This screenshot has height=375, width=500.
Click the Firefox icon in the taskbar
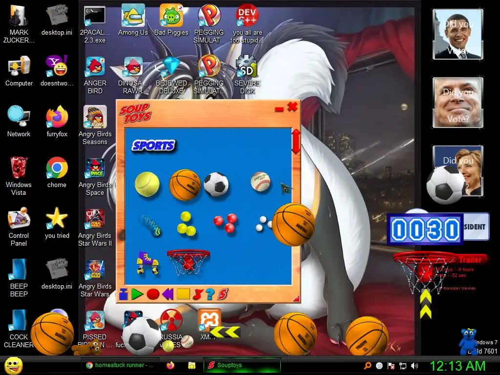(x=170, y=365)
